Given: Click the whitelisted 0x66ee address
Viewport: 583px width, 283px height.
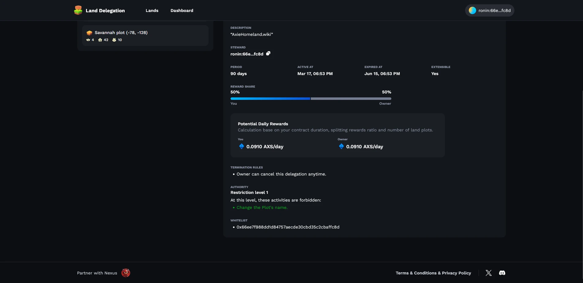Looking at the screenshot, I should coord(288,227).
